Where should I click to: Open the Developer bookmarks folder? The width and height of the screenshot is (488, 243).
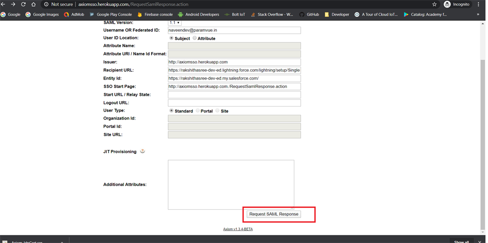click(337, 14)
